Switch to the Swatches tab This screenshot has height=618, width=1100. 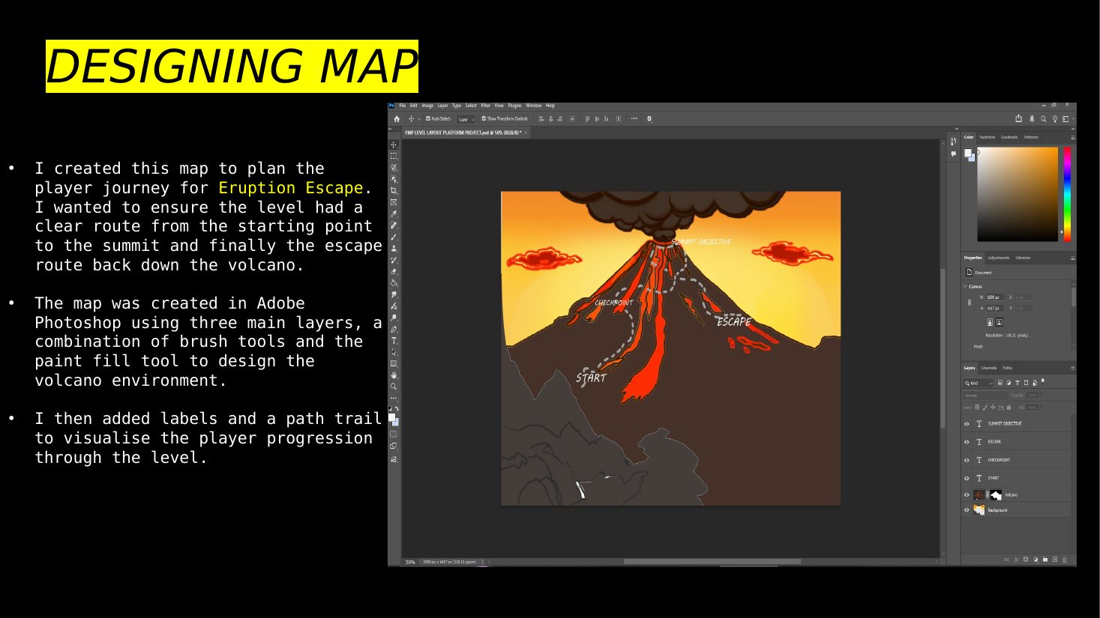(988, 137)
